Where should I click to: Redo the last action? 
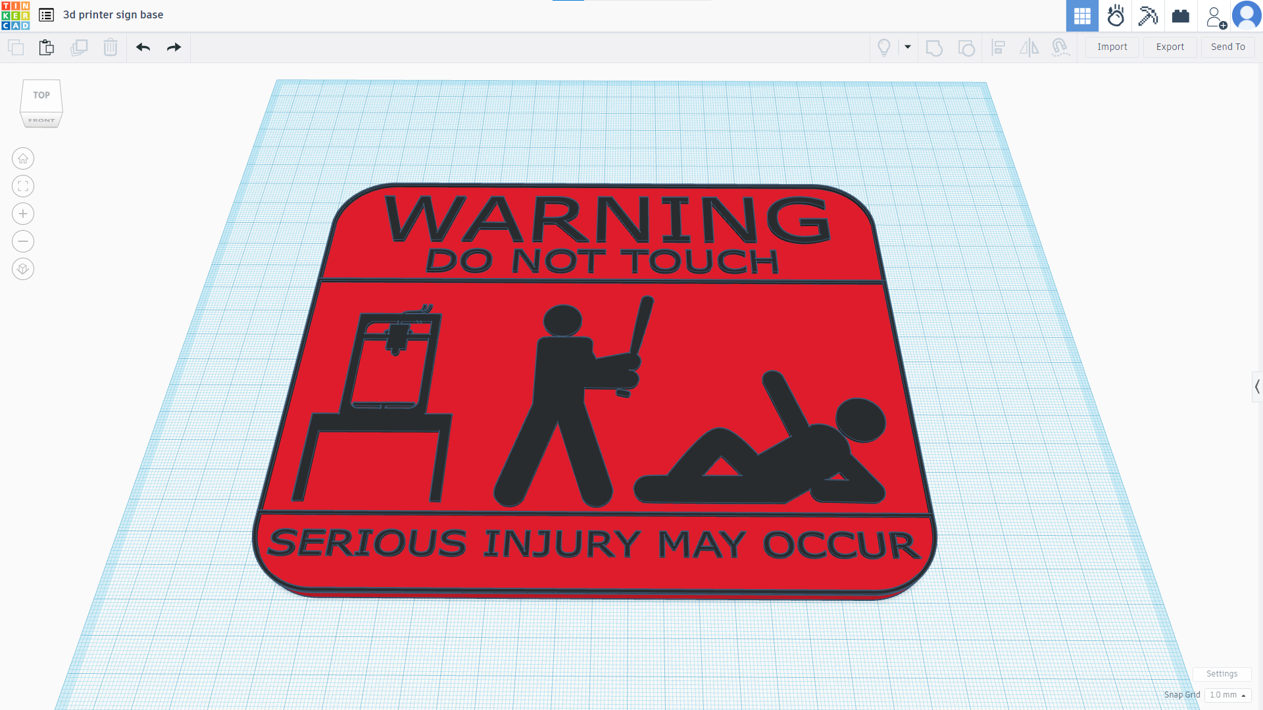pyautogui.click(x=174, y=47)
